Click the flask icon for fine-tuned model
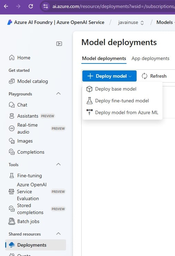This screenshot has height=256, width=175. [89, 101]
